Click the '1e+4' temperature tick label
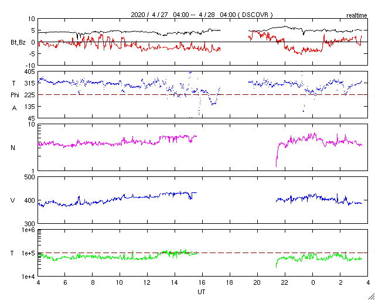This screenshot has width=375, height=300. (28, 277)
